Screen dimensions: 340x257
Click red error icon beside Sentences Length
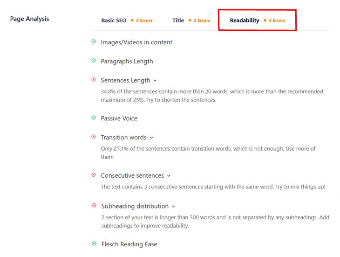pyautogui.click(x=94, y=80)
